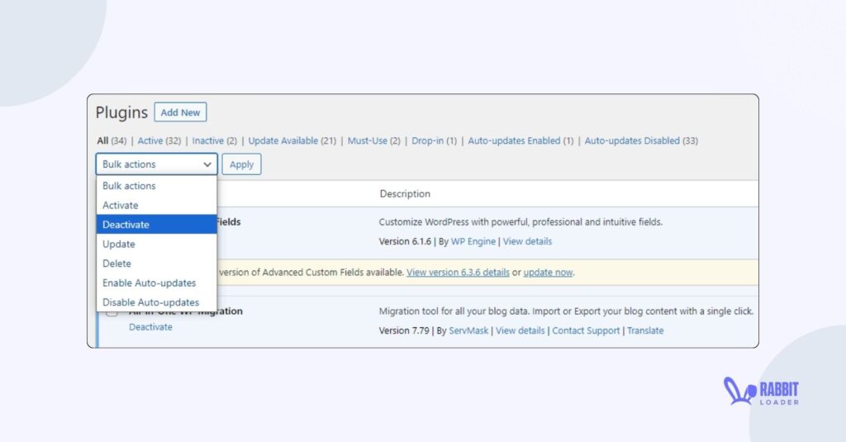Click the Add New plugin button

click(180, 112)
